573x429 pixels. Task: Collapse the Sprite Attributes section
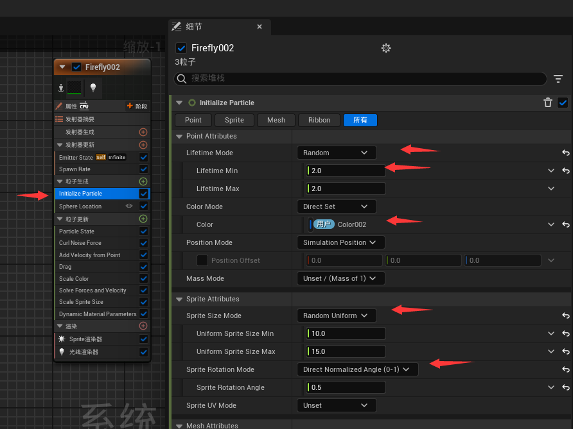click(x=179, y=299)
